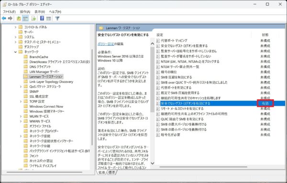Select policy NTLM (LM, NTLM, NTLMv2) をブロックする
This screenshot has width=287, height=183.
190,61
